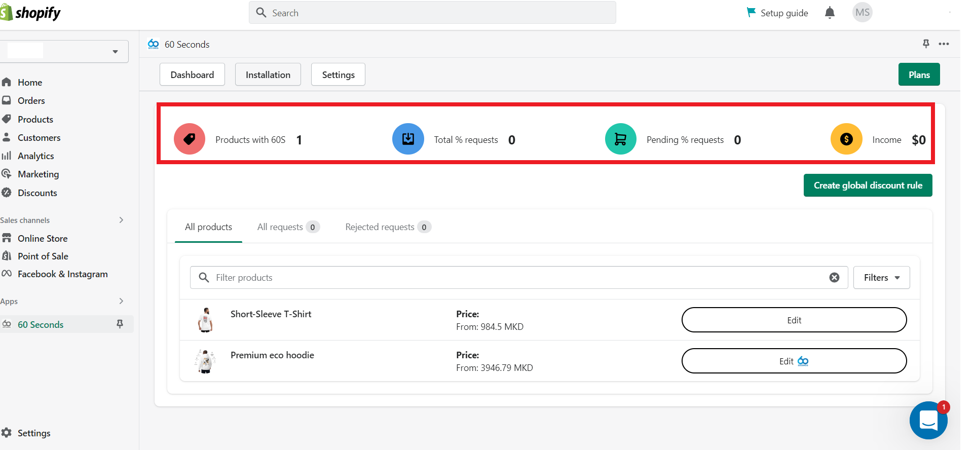
Task: Open the Filters dropdown
Action: click(x=881, y=278)
